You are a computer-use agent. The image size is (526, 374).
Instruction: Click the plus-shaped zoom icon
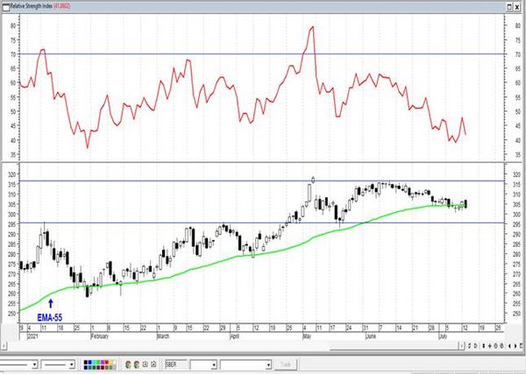[x=490, y=346]
